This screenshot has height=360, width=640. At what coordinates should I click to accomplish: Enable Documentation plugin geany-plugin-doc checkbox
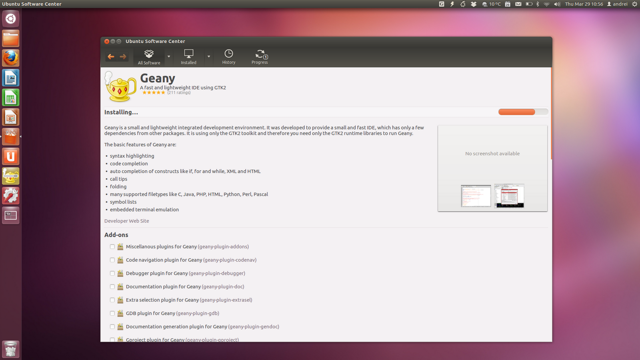(112, 287)
